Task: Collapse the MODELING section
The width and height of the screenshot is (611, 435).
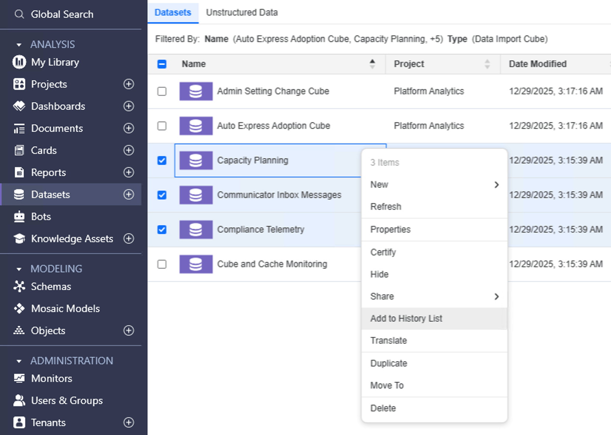Action: 19,269
